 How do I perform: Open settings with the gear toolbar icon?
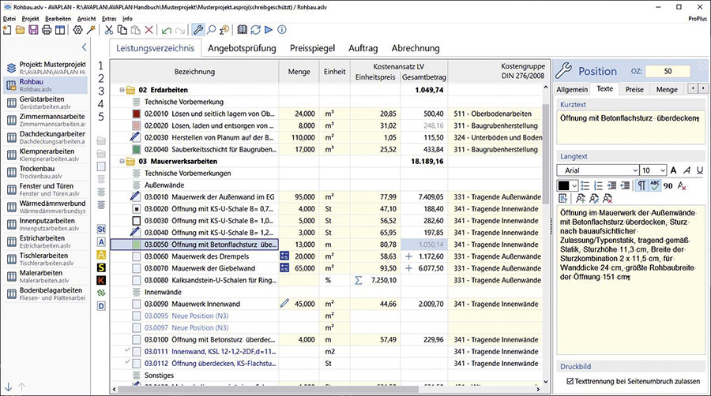pyautogui.click(x=78, y=30)
